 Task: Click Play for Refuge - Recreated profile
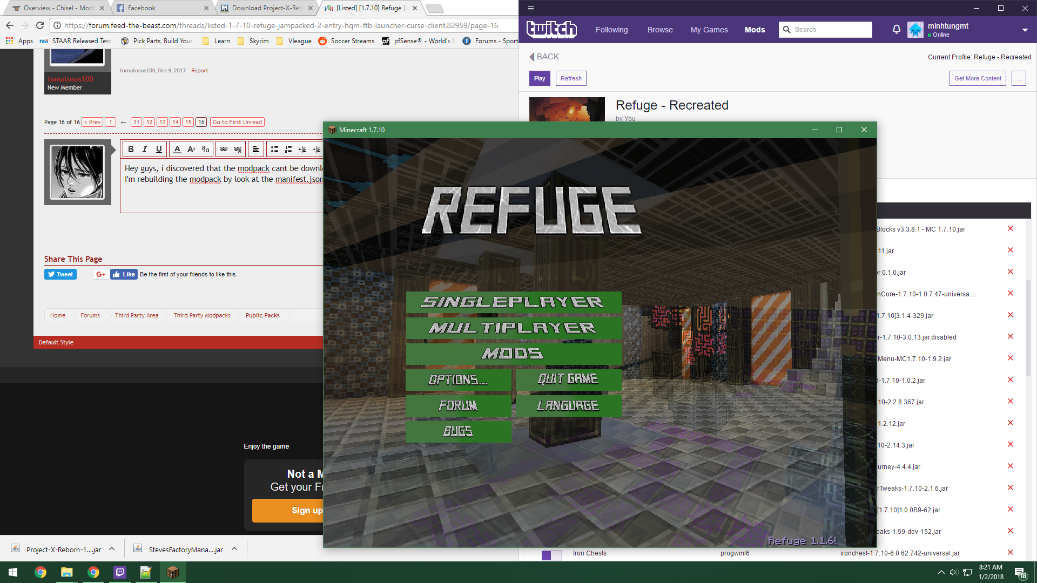(x=540, y=78)
